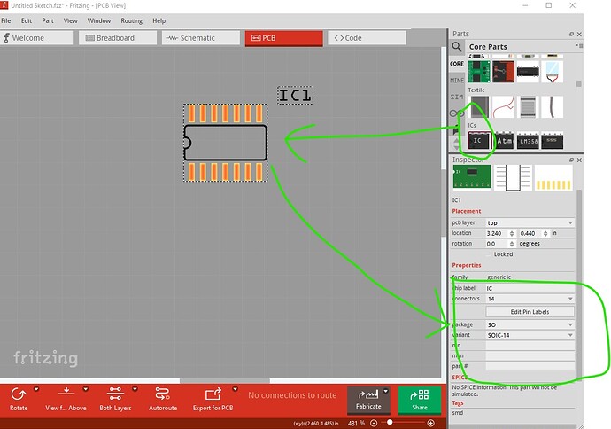Pick the striped textile ribbon part
The width and height of the screenshot is (611, 429).
pos(528,107)
